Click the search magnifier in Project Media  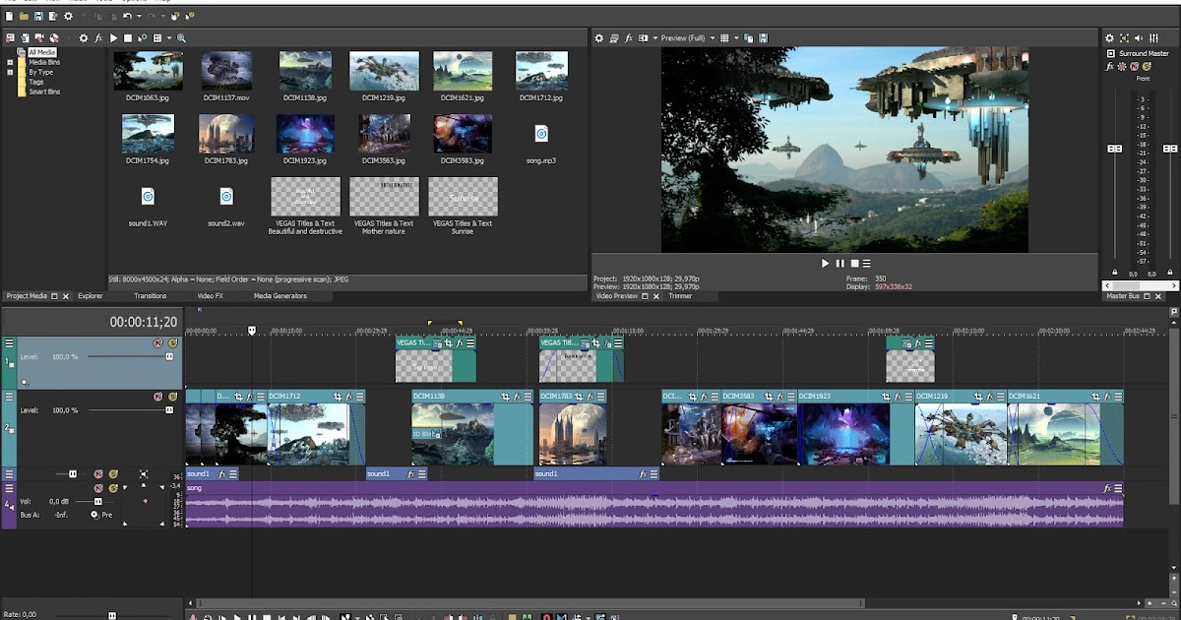pyautogui.click(x=181, y=38)
